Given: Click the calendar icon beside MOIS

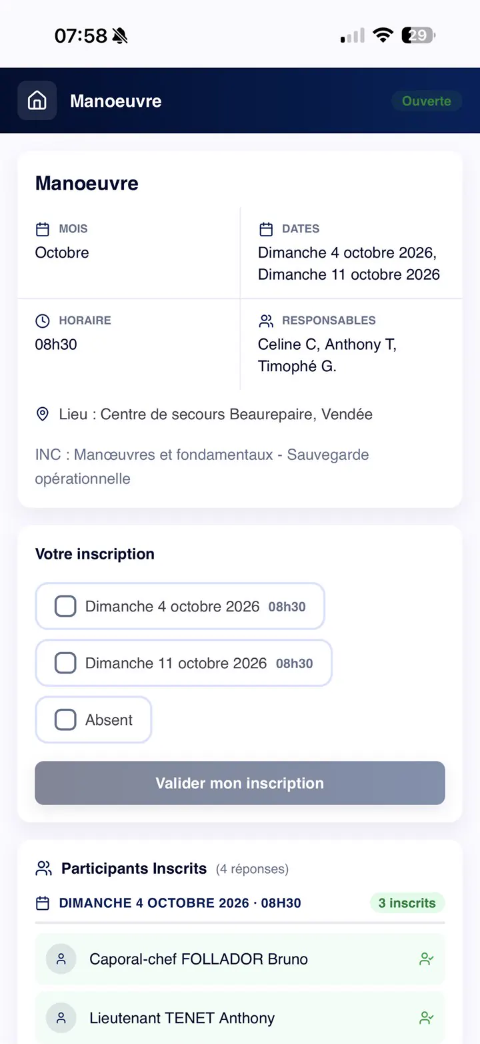Looking at the screenshot, I should click(43, 229).
